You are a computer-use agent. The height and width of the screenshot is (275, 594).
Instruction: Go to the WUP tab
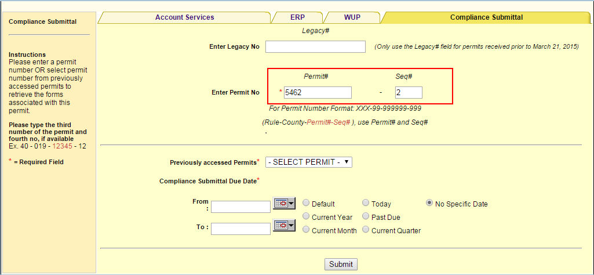coord(352,17)
